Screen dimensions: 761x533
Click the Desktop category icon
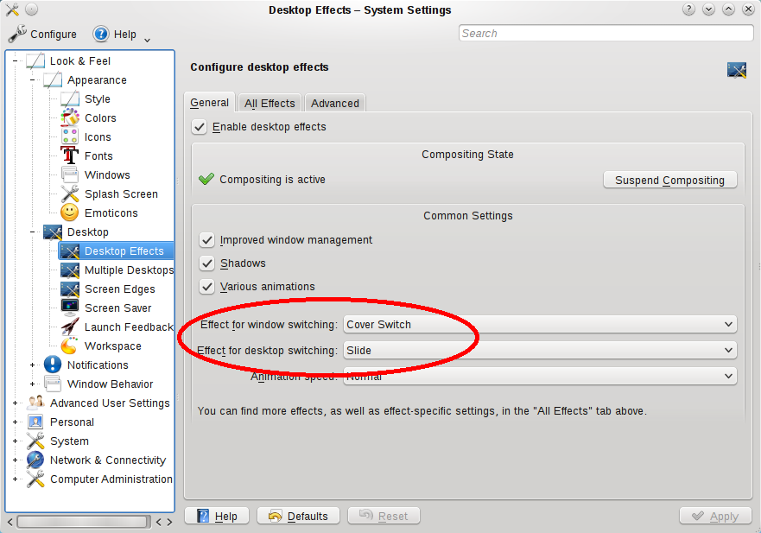click(53, 232)
